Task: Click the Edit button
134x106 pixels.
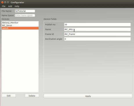Action: 9,96
